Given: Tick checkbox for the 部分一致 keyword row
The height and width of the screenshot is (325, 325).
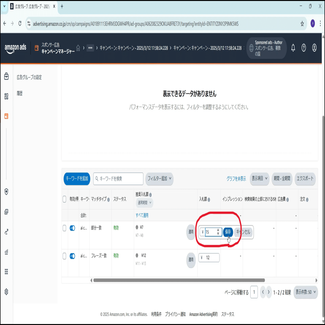Looking at the screenshot, I should [x=65, y=228].
